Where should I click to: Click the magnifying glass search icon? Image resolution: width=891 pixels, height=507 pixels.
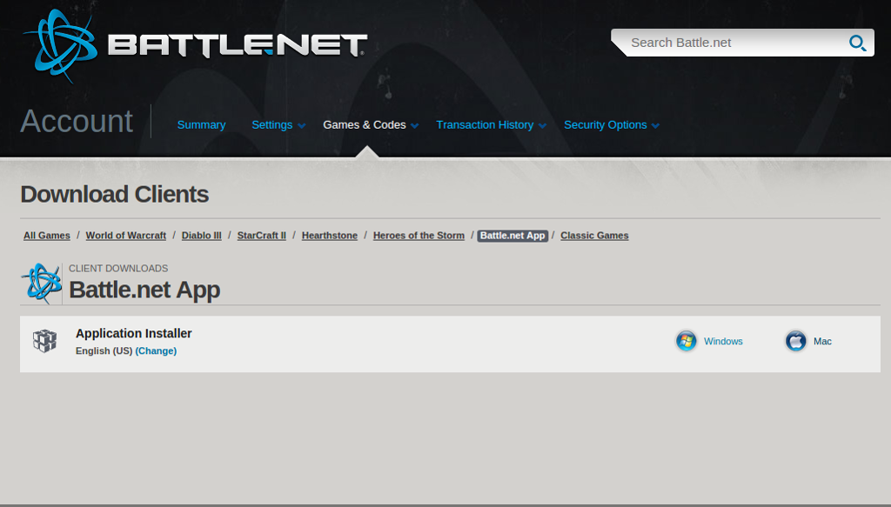[857, 43]
